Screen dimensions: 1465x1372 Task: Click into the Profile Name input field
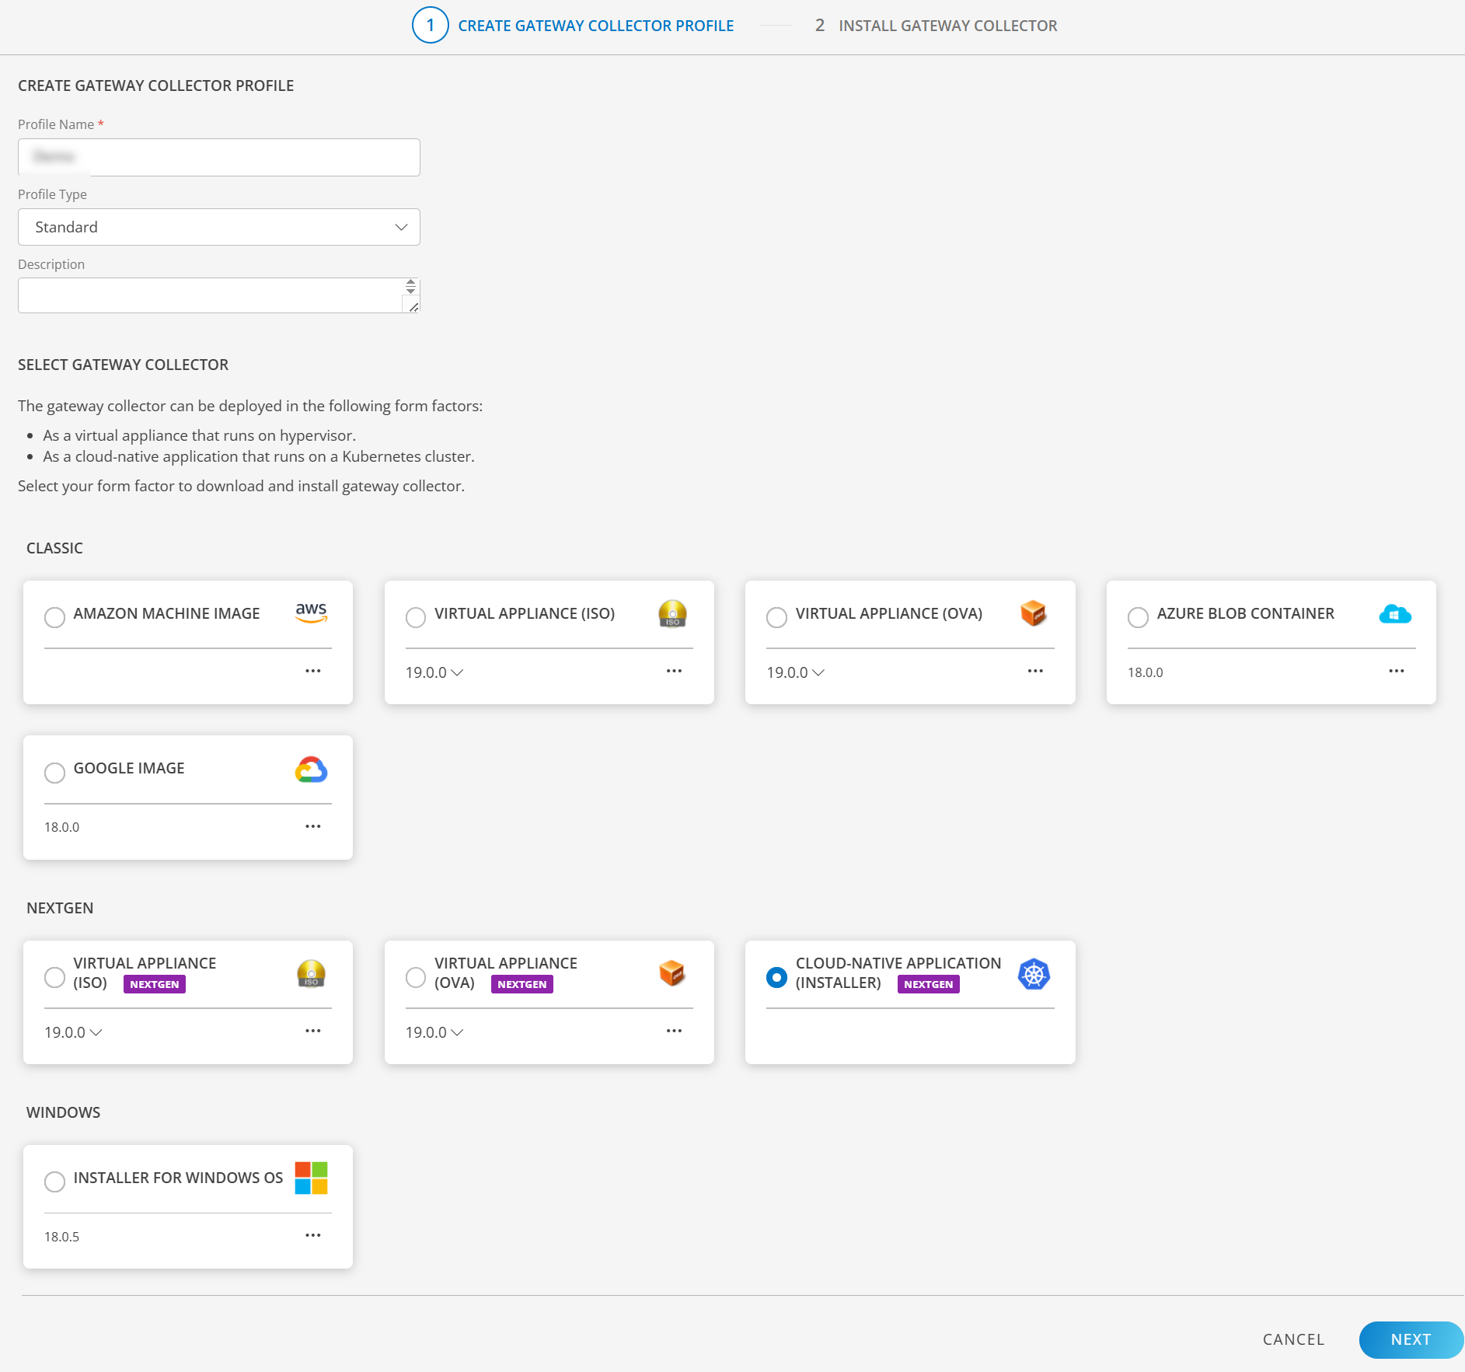(x=219, y=158)
